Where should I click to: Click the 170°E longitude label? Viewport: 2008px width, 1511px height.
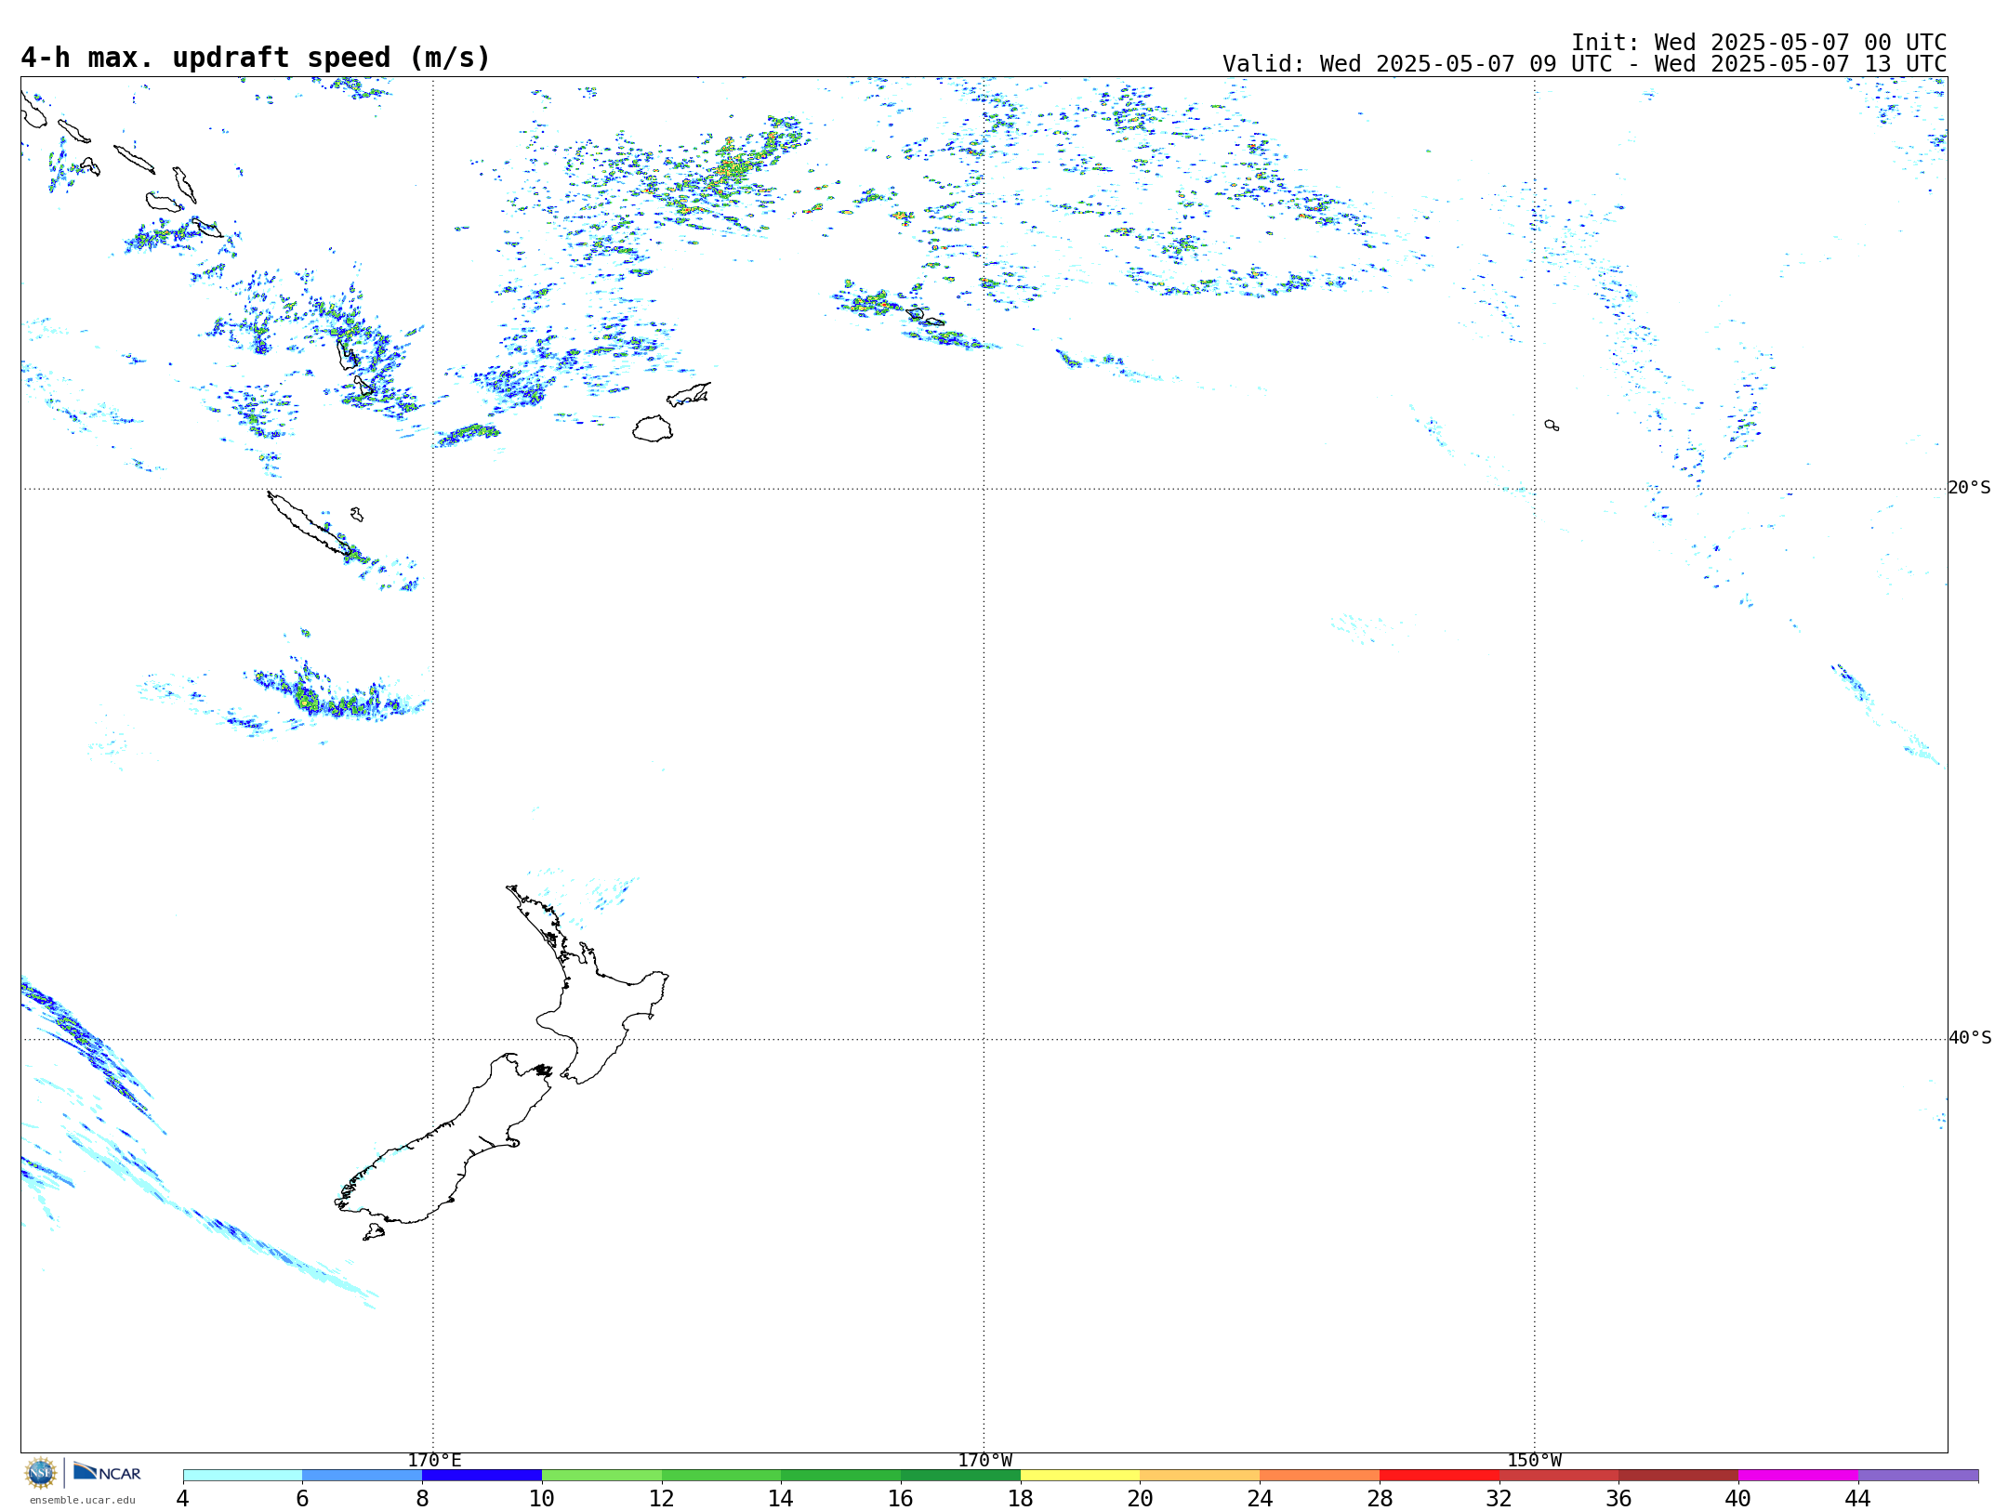click(434, 1461)
